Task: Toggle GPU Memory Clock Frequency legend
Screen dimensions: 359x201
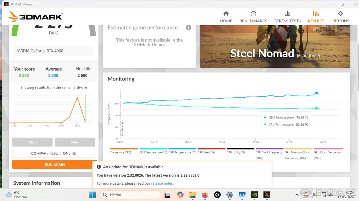Action: [x=298, y=154]
